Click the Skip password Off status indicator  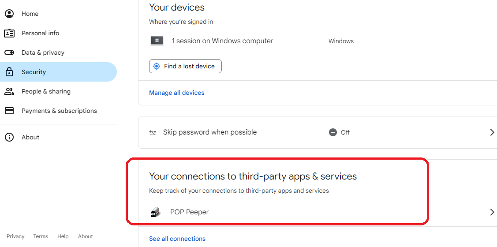click(340, 132)
